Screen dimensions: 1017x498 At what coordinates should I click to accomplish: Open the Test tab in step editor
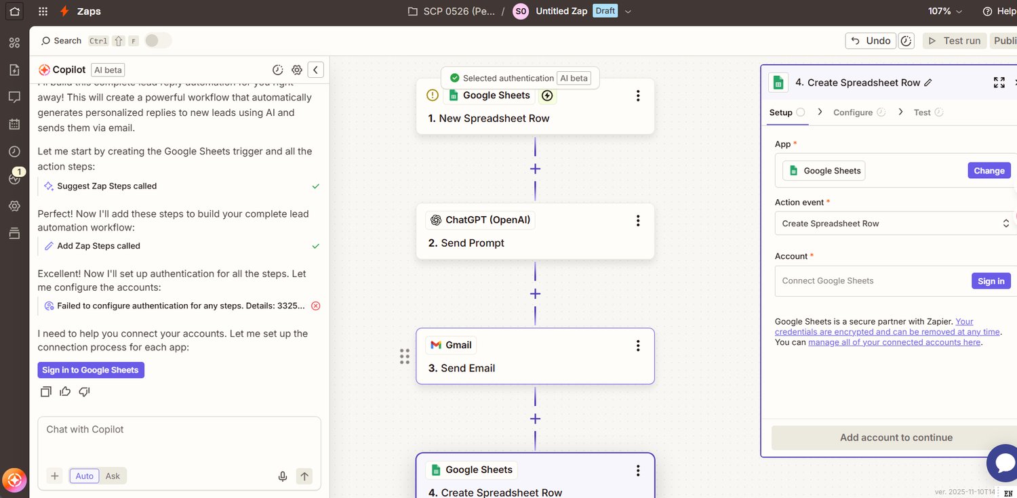(922, 112)
